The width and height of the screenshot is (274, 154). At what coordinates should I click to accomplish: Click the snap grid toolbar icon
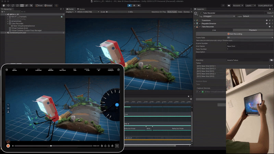56,5
